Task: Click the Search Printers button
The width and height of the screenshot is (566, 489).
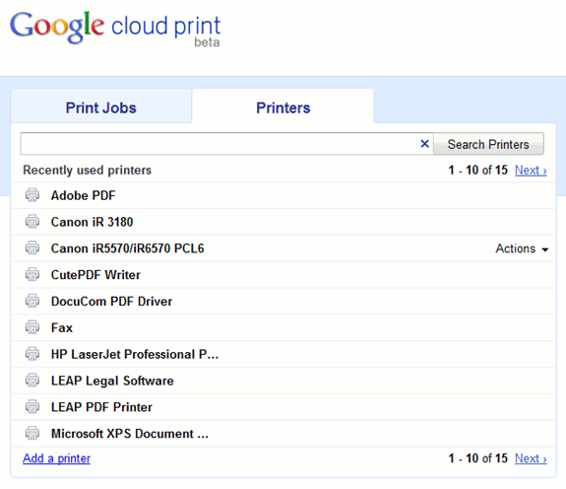Action: point(488,144)
